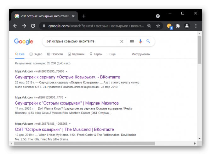Submit search with blue magnifier icon

pos(148,41)
